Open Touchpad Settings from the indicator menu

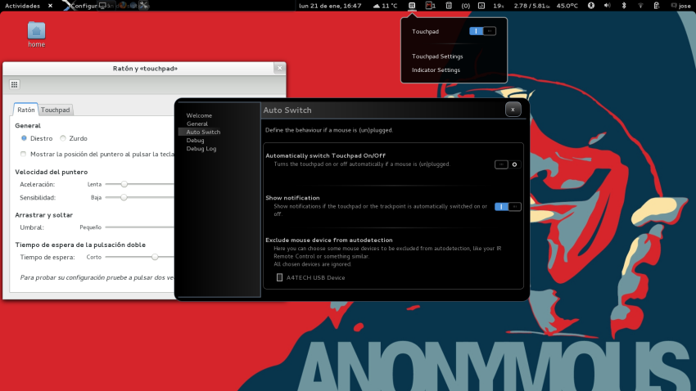tap(437, 56)
